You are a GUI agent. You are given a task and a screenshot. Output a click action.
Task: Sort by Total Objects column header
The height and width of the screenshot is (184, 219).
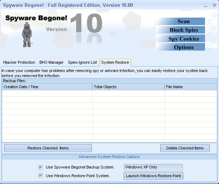tap(128, 87)
